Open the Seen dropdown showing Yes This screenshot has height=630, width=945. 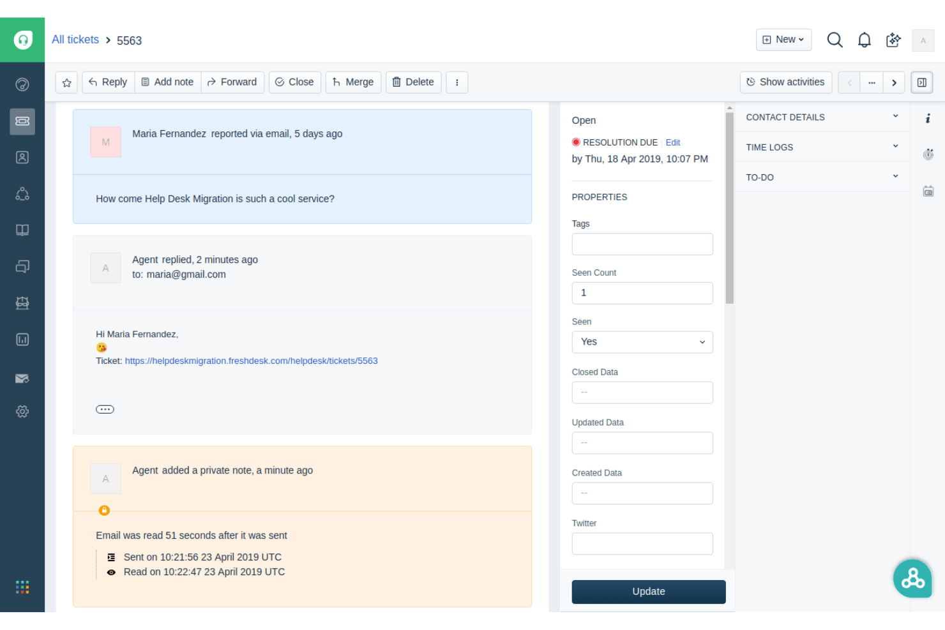tap(642, 341)
